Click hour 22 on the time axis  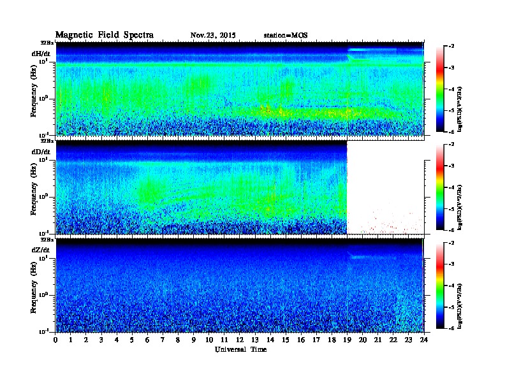click(393, 340)
